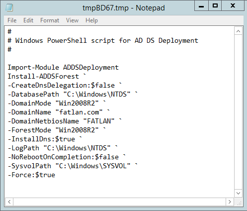The height and width of the screenshot is (211, 247).
Task: Click the vertical scrollbar down arrow
Action: point(239,193)
